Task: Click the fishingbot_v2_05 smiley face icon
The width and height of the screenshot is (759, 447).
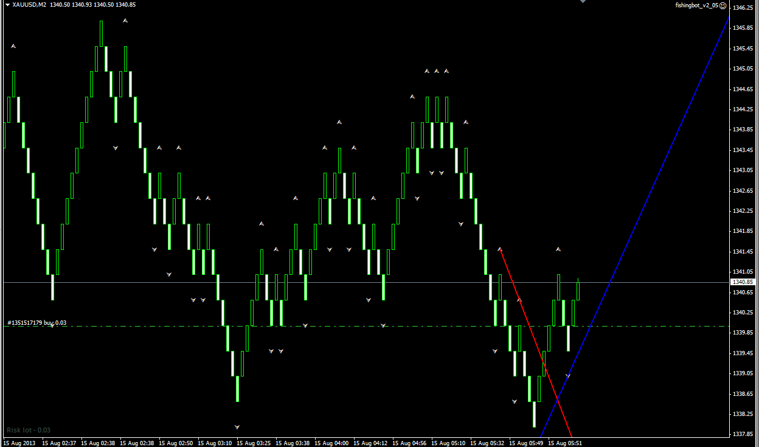Action: pos(723,5)
